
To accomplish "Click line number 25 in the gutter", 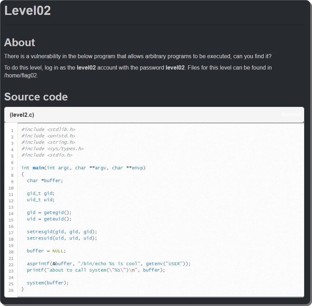I will [11, 284].
